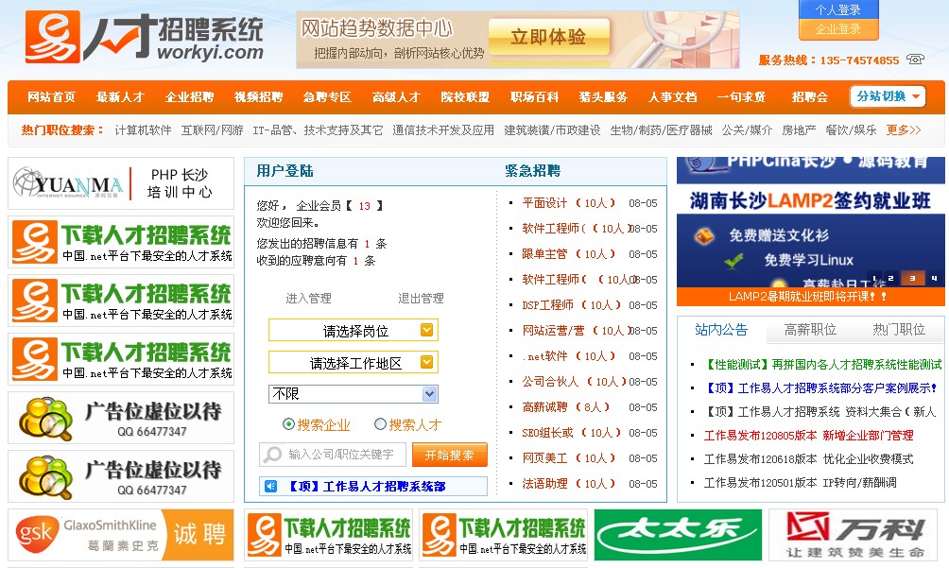Click the 进入管理 link
Screen dimensions: 949x568
[x=309, y=299]
